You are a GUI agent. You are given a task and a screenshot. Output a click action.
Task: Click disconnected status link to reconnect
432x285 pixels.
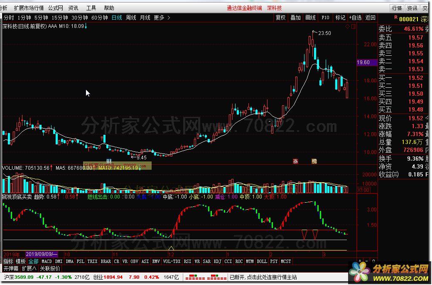263,277
